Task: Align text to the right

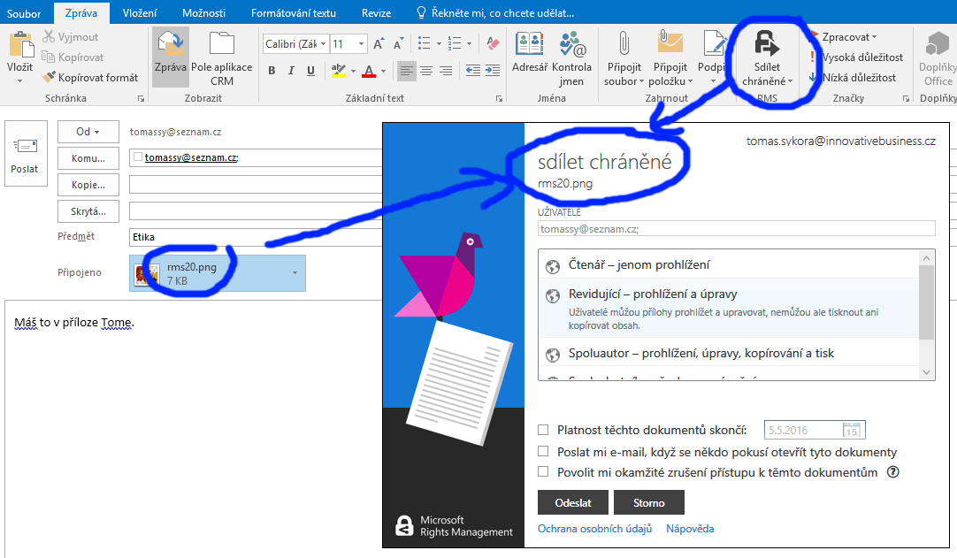Action: coord(446,71)
